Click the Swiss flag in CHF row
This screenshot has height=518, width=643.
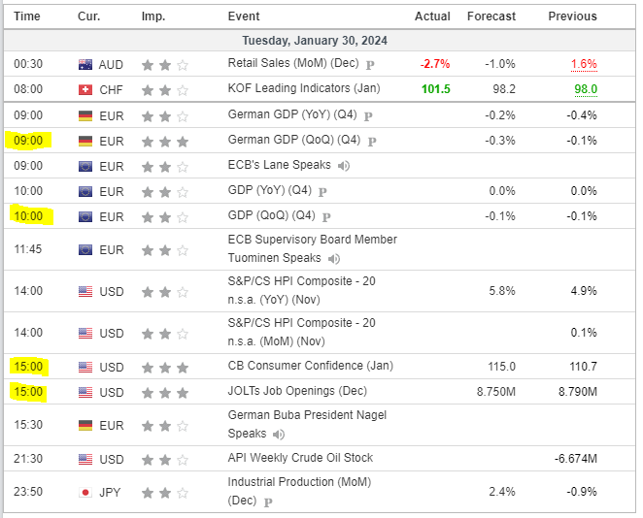pos(85,89)
